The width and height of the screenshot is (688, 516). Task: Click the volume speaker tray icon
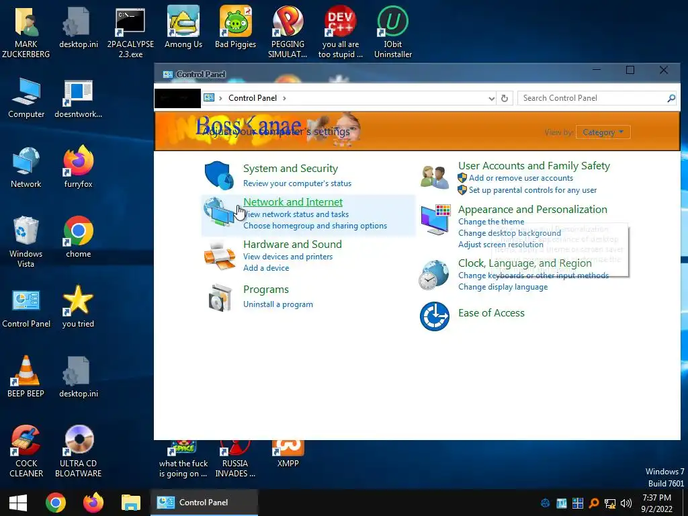tap(626, 503)
